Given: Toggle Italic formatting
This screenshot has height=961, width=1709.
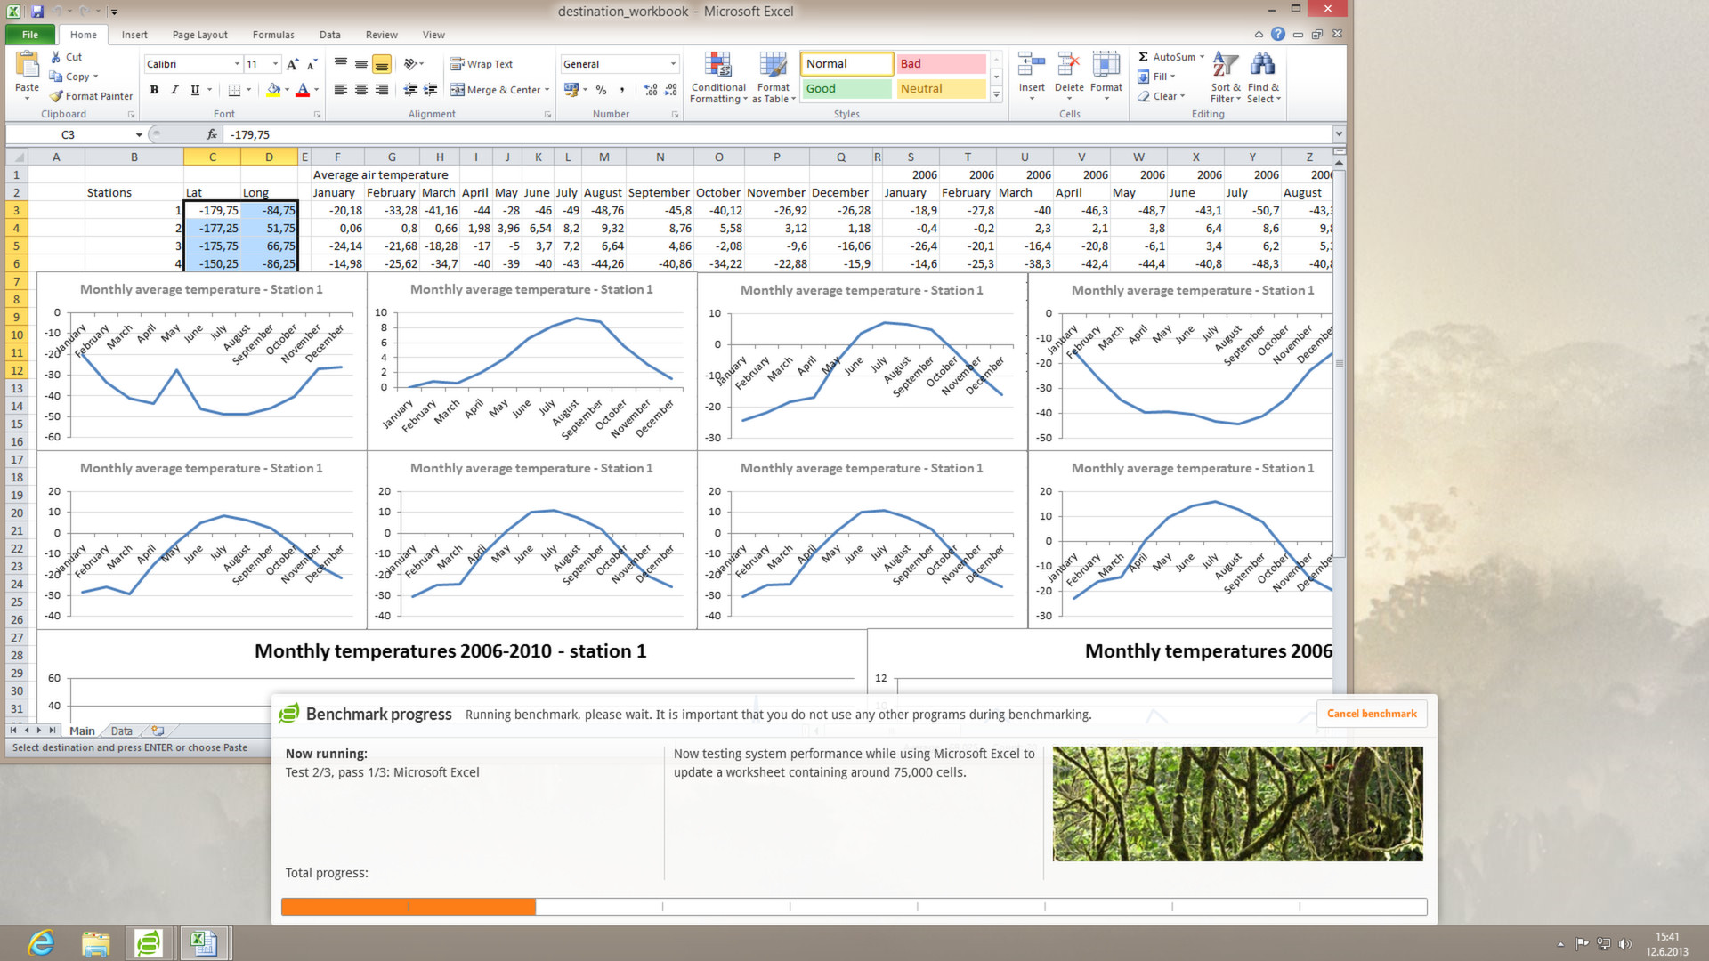Looking at the screenshot, I should coord(174,90).
